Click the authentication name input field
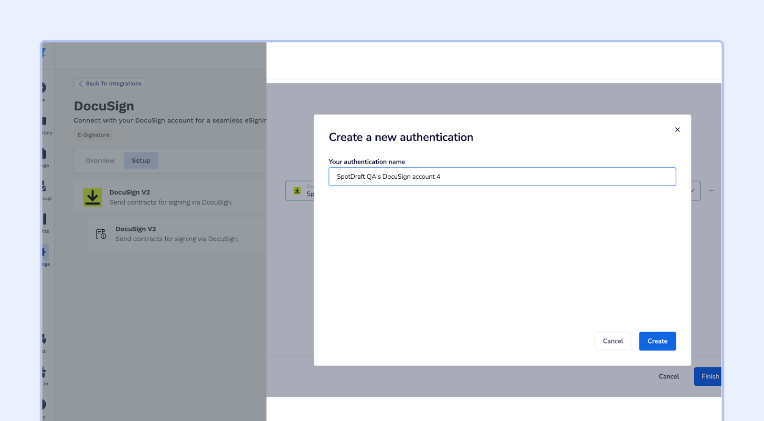The height and width of the screenshot is (421, 764). coord(502,176)
